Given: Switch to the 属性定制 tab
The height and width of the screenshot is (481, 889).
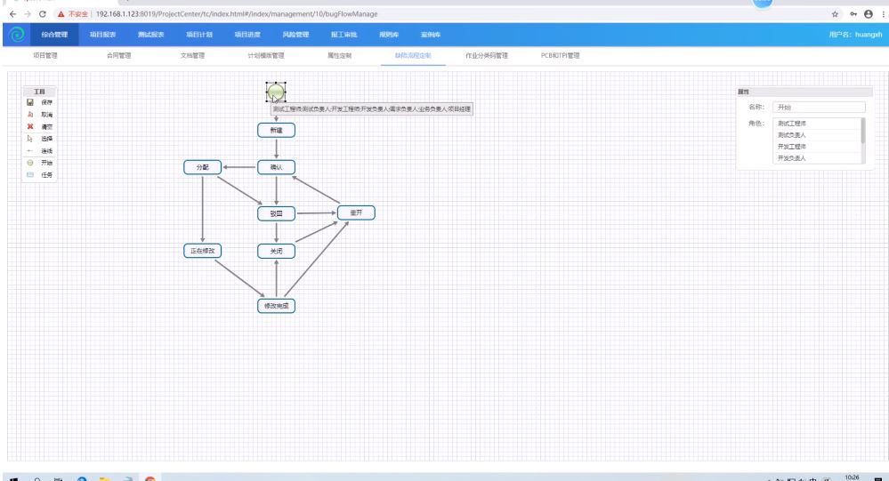Looking at the screenshot, I should [328, 55].
